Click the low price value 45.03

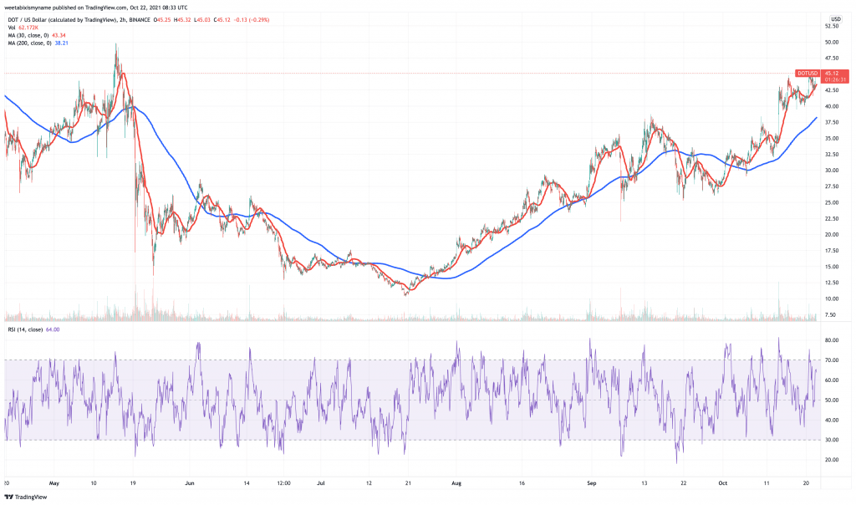click(202, 20)
